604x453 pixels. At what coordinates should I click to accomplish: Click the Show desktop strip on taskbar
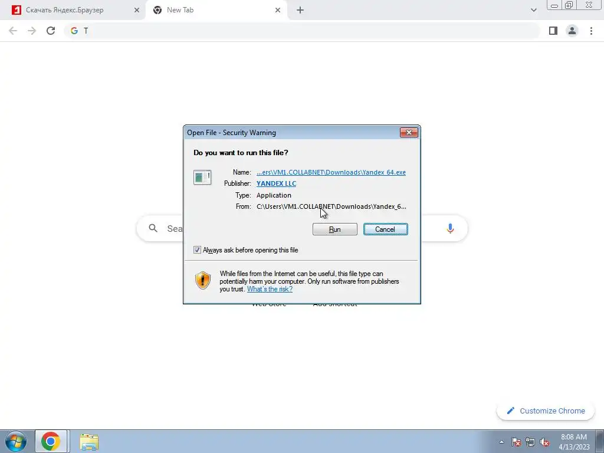pyautogui.click(x=600, y=441)
